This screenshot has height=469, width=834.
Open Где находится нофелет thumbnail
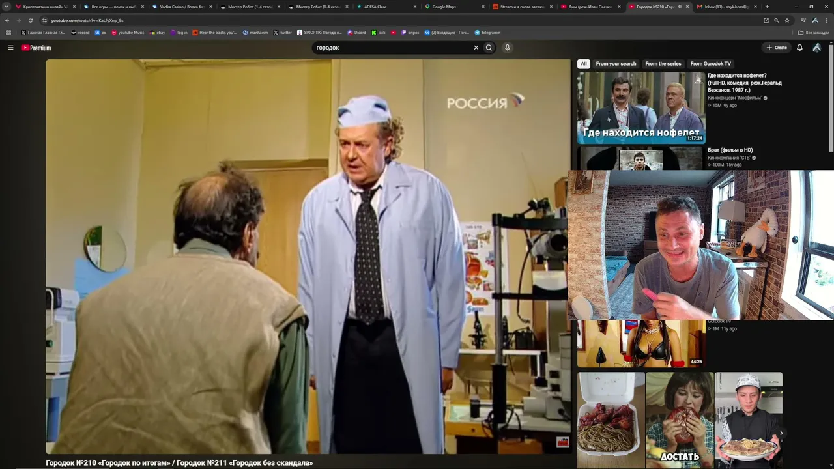tap(641, 107)
